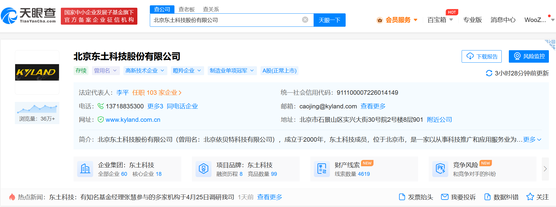Expand the company 简介 with 更多
The image size is (556, 207).
click(532, 140)
